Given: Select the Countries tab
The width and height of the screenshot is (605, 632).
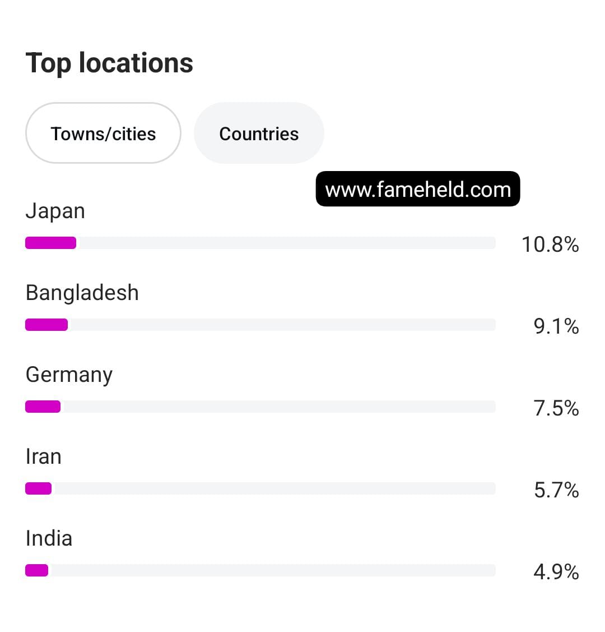Looking at the screenshot, I should click(259, 133).
